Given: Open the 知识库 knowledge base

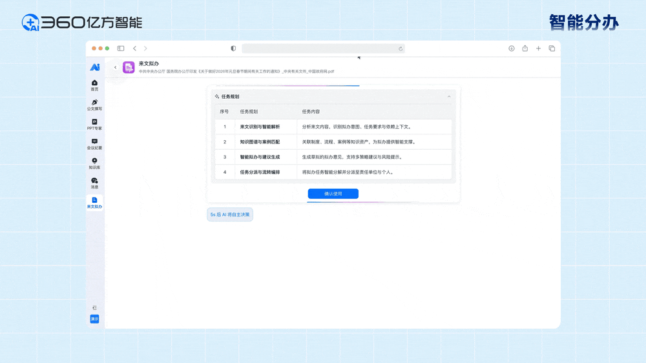Looking at the screenshot, I should 94,163.
